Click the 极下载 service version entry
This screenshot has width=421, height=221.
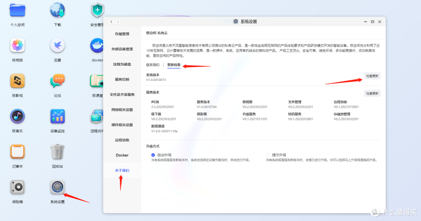163,116
